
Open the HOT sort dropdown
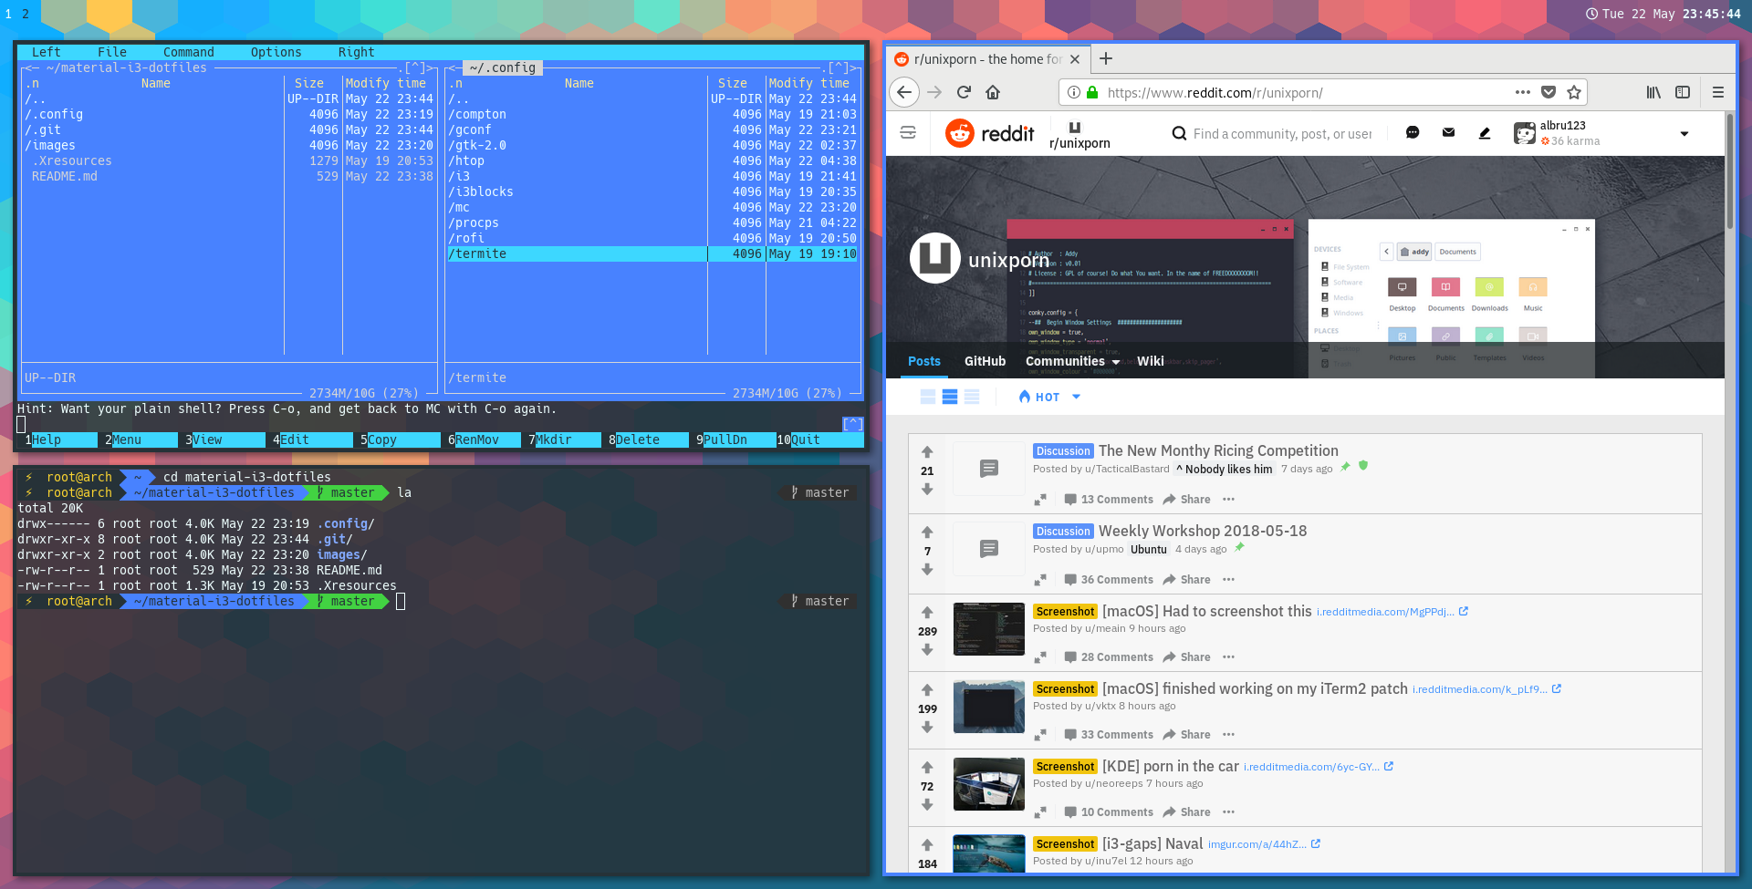[x=1049, y=397]
